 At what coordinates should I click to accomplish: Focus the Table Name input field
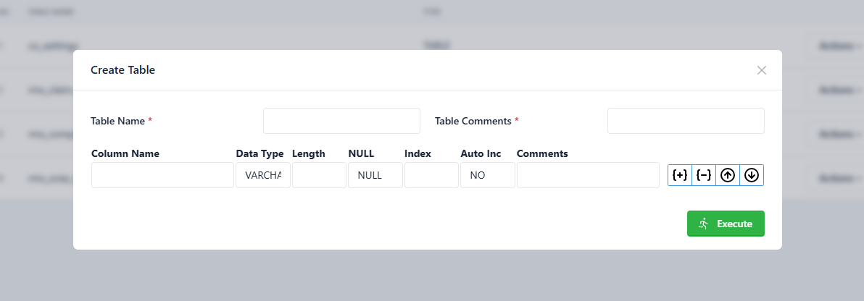click(341, 121)
